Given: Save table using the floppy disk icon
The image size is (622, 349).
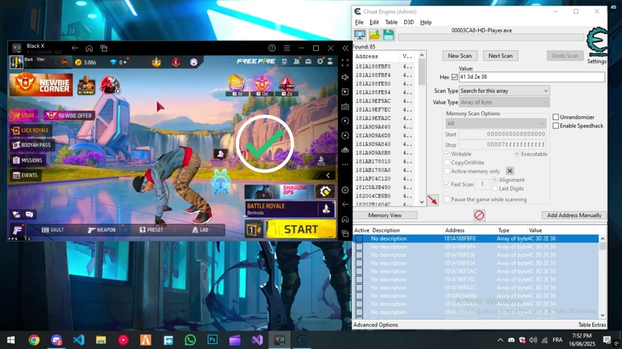Looking at the screenshot, I should click(388, 35).
